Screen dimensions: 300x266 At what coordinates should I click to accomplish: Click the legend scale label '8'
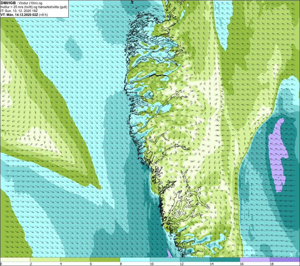coord(121,264)
